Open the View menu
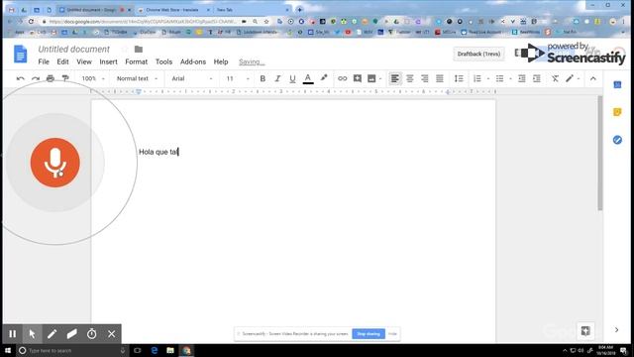Viewport: 634px width, 357px height. (84, 61)
